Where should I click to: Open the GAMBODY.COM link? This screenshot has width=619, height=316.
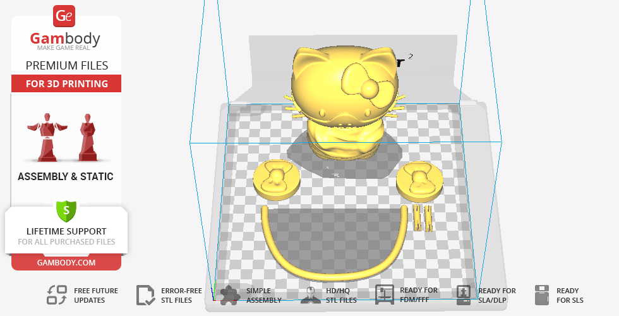[66, 262]
